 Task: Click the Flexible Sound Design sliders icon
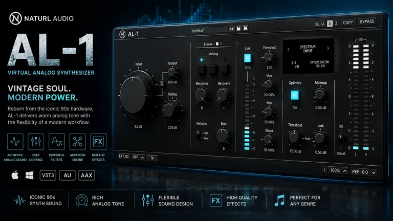tap(147, 201)
